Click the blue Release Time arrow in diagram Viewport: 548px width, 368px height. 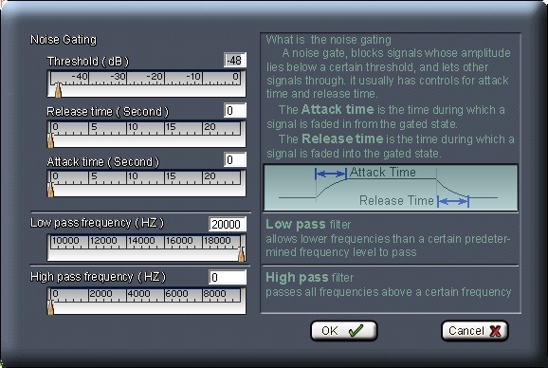pos(453,201)
